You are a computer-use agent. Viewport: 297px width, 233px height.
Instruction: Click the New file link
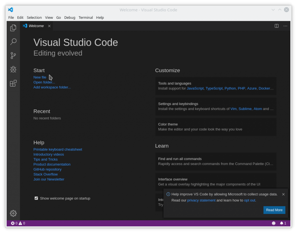point(40,77)
